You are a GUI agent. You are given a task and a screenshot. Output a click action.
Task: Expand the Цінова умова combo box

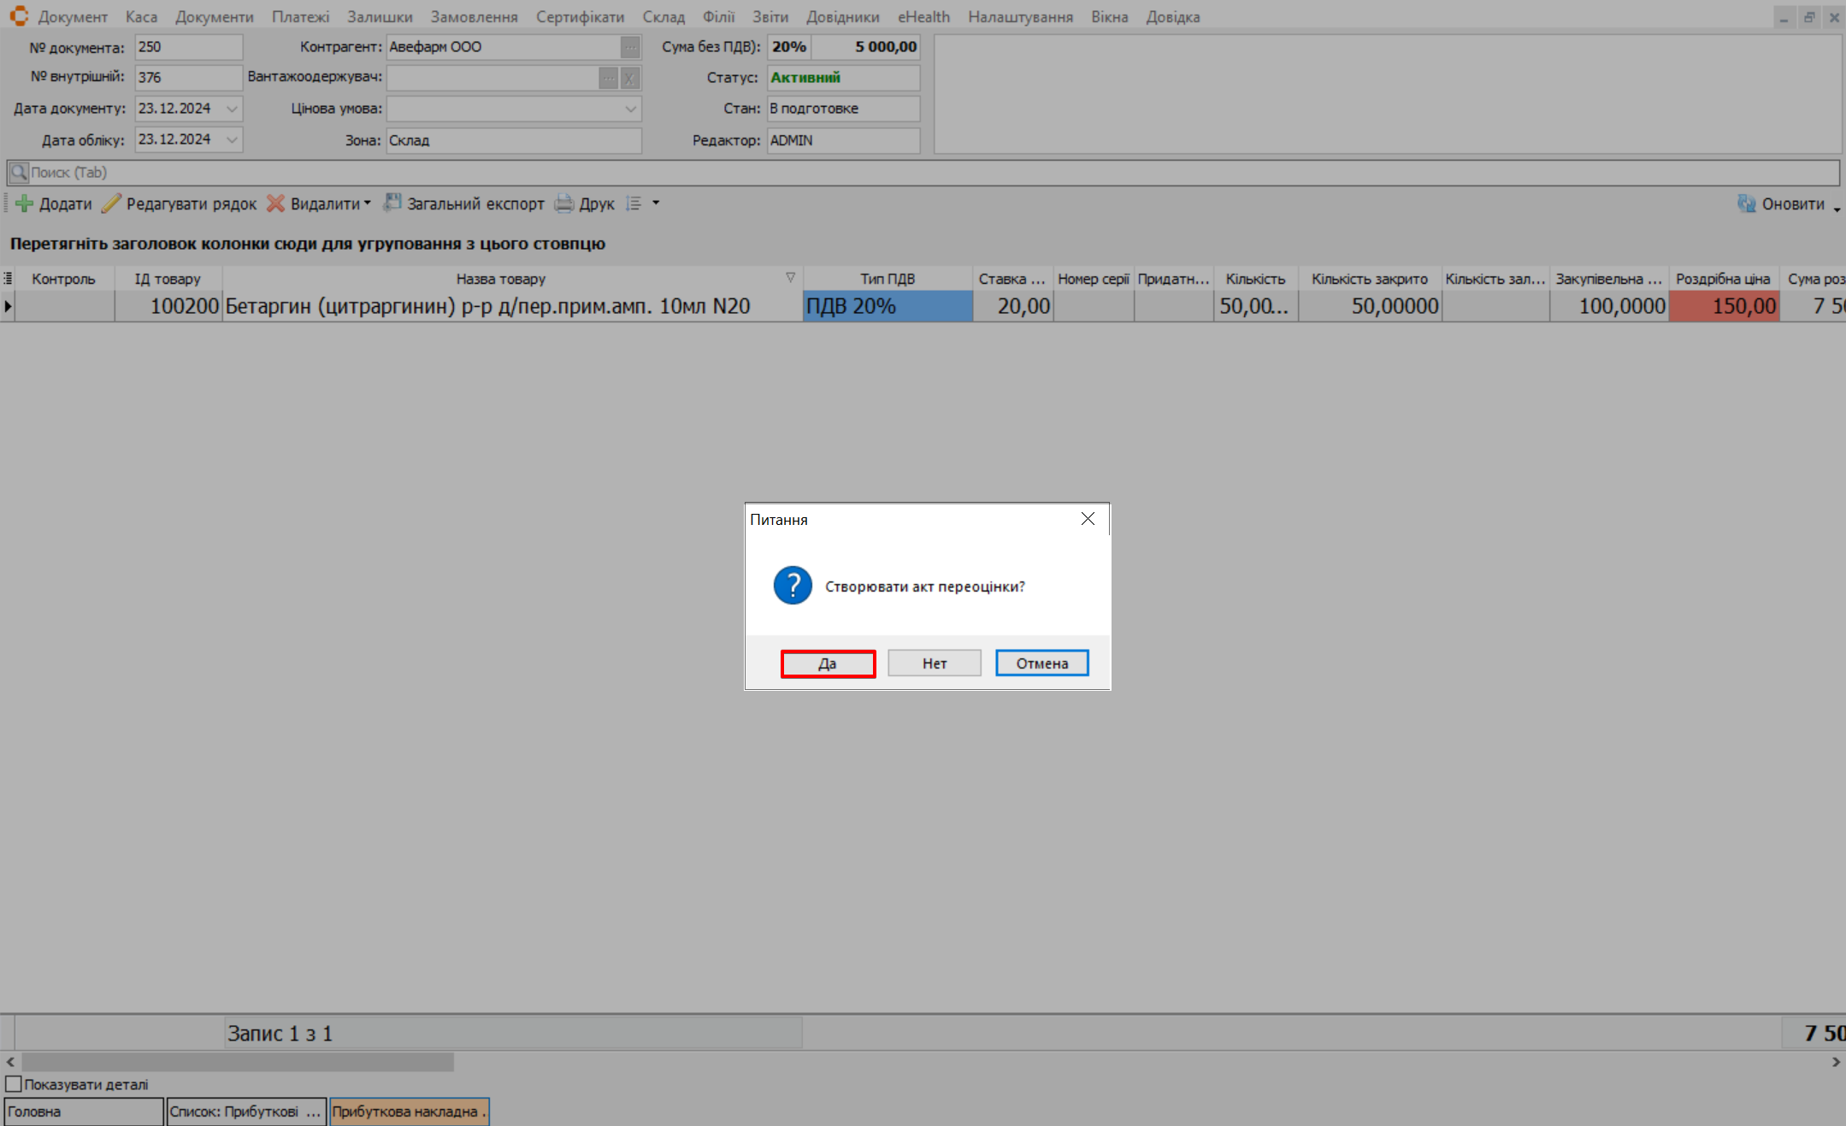coord(630,109)
